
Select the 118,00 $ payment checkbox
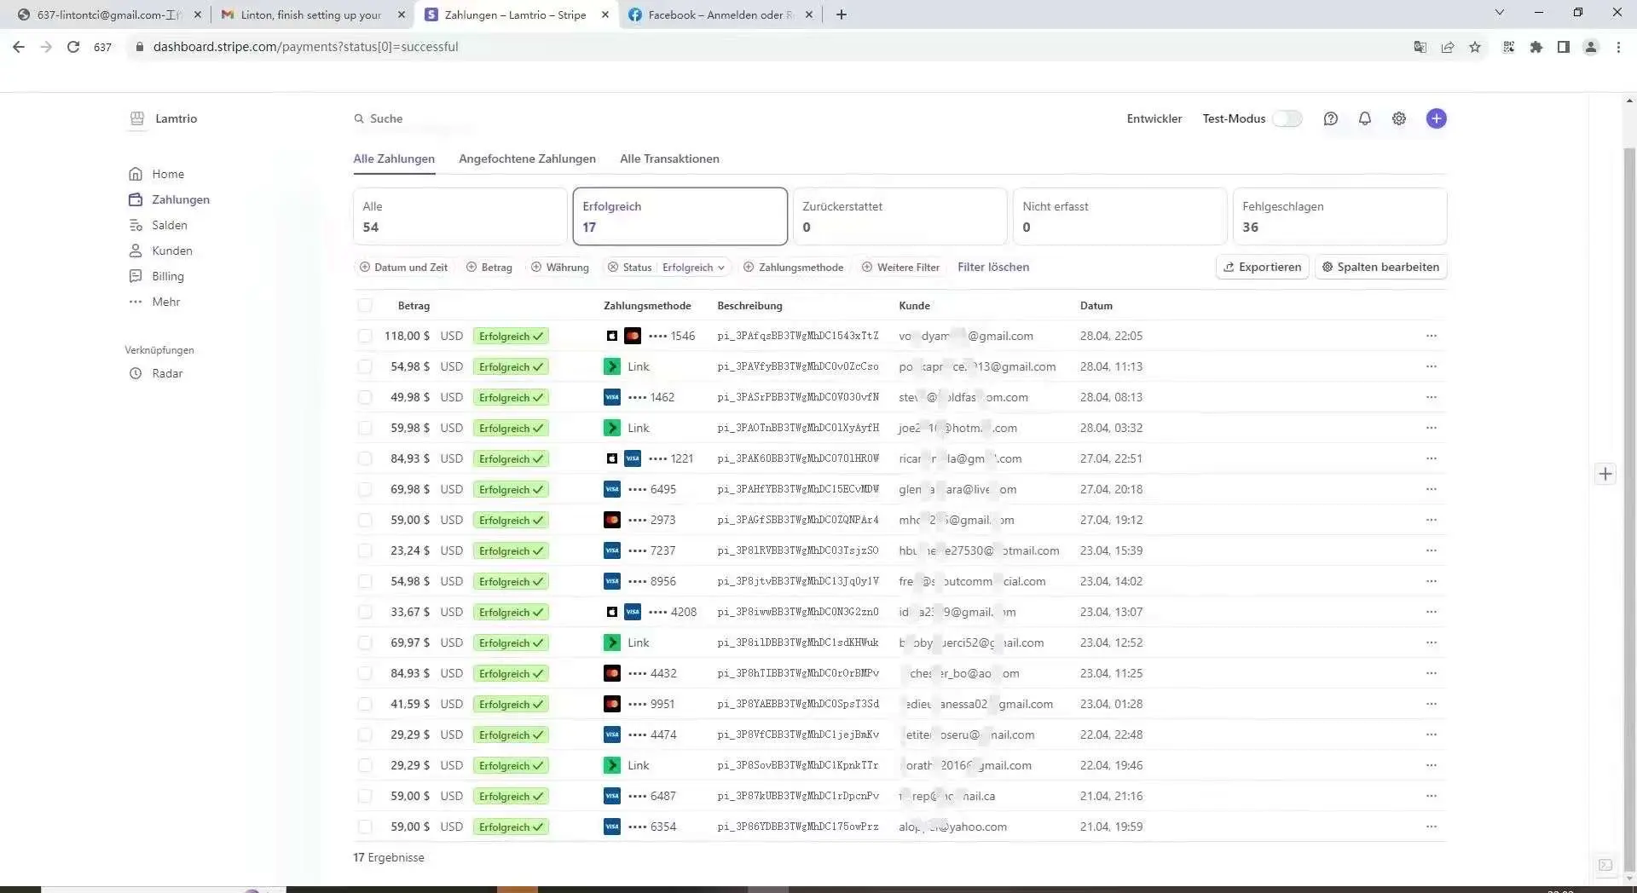tap(365, 336)
